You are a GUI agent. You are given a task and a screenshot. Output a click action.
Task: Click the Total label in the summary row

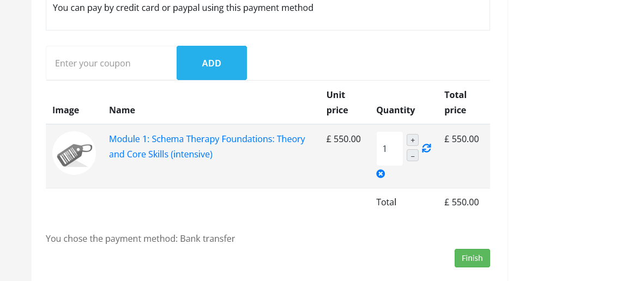coord(386,202)
